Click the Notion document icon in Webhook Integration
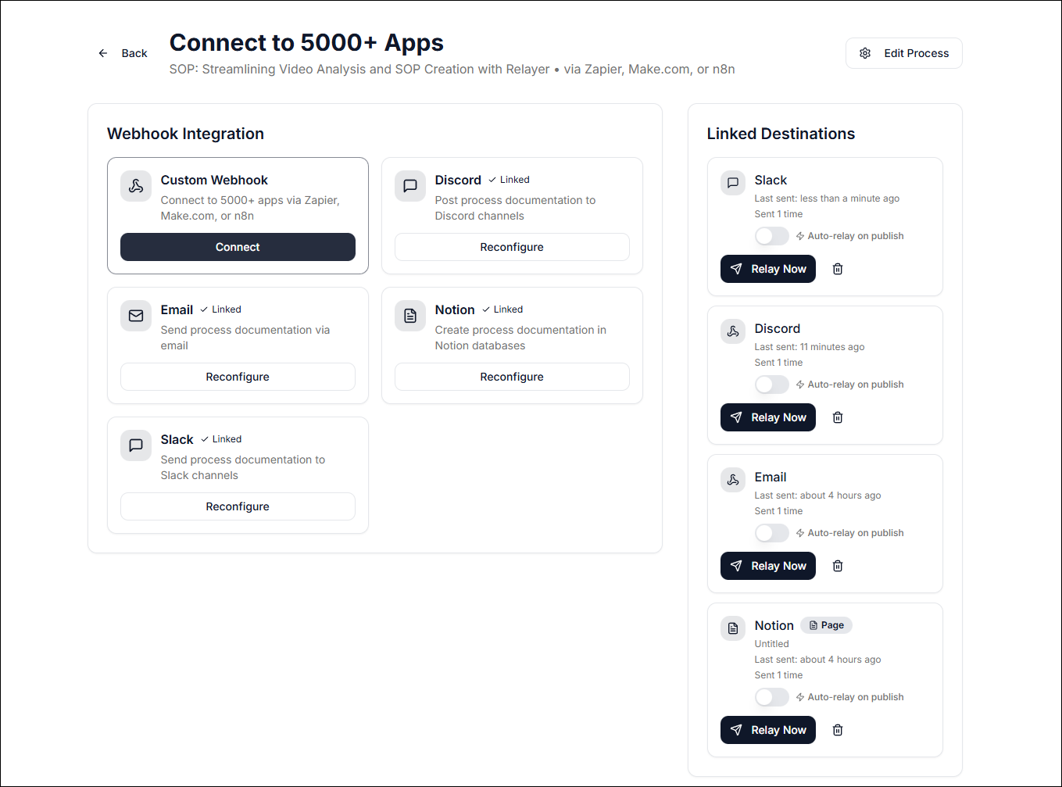1062x787 pixels. pos(409,316)
